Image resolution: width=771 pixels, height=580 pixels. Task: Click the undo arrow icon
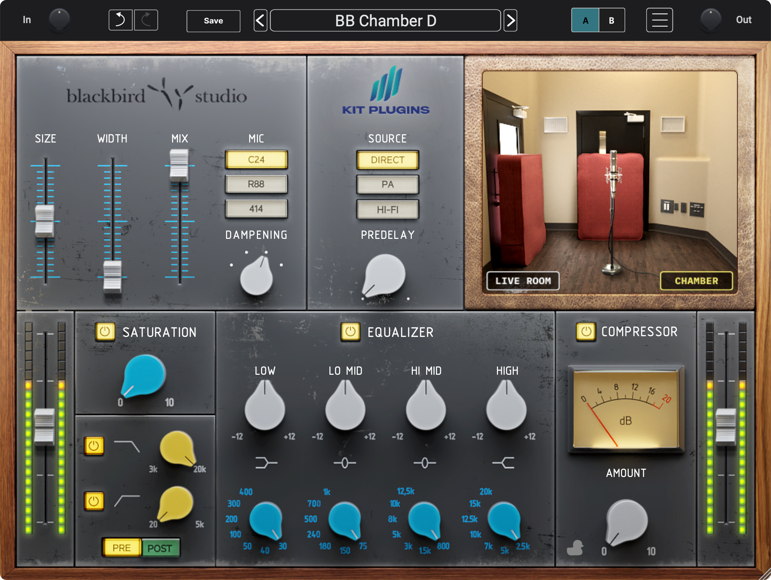pyautogui.click(x=121, y=20)
